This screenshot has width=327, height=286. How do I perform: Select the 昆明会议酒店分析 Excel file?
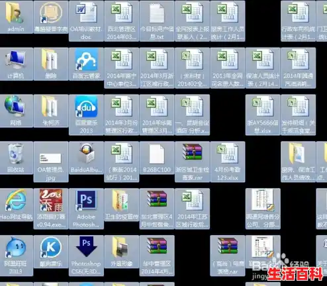pyautogui.click(x=192, y=115)
